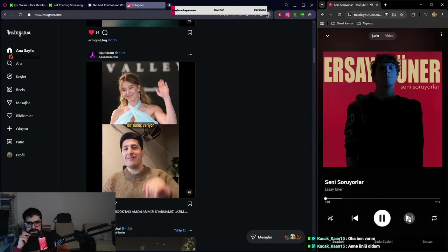The image size is (448, 252).
Task: Open Keşfet explore in Instagram sidebar
Action: pos(16,77)
